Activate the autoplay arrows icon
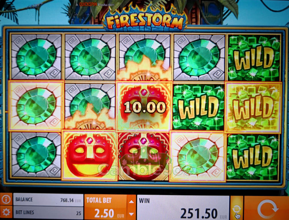The height and width of the screenshot is (220, 289). [x=237, y=208]
